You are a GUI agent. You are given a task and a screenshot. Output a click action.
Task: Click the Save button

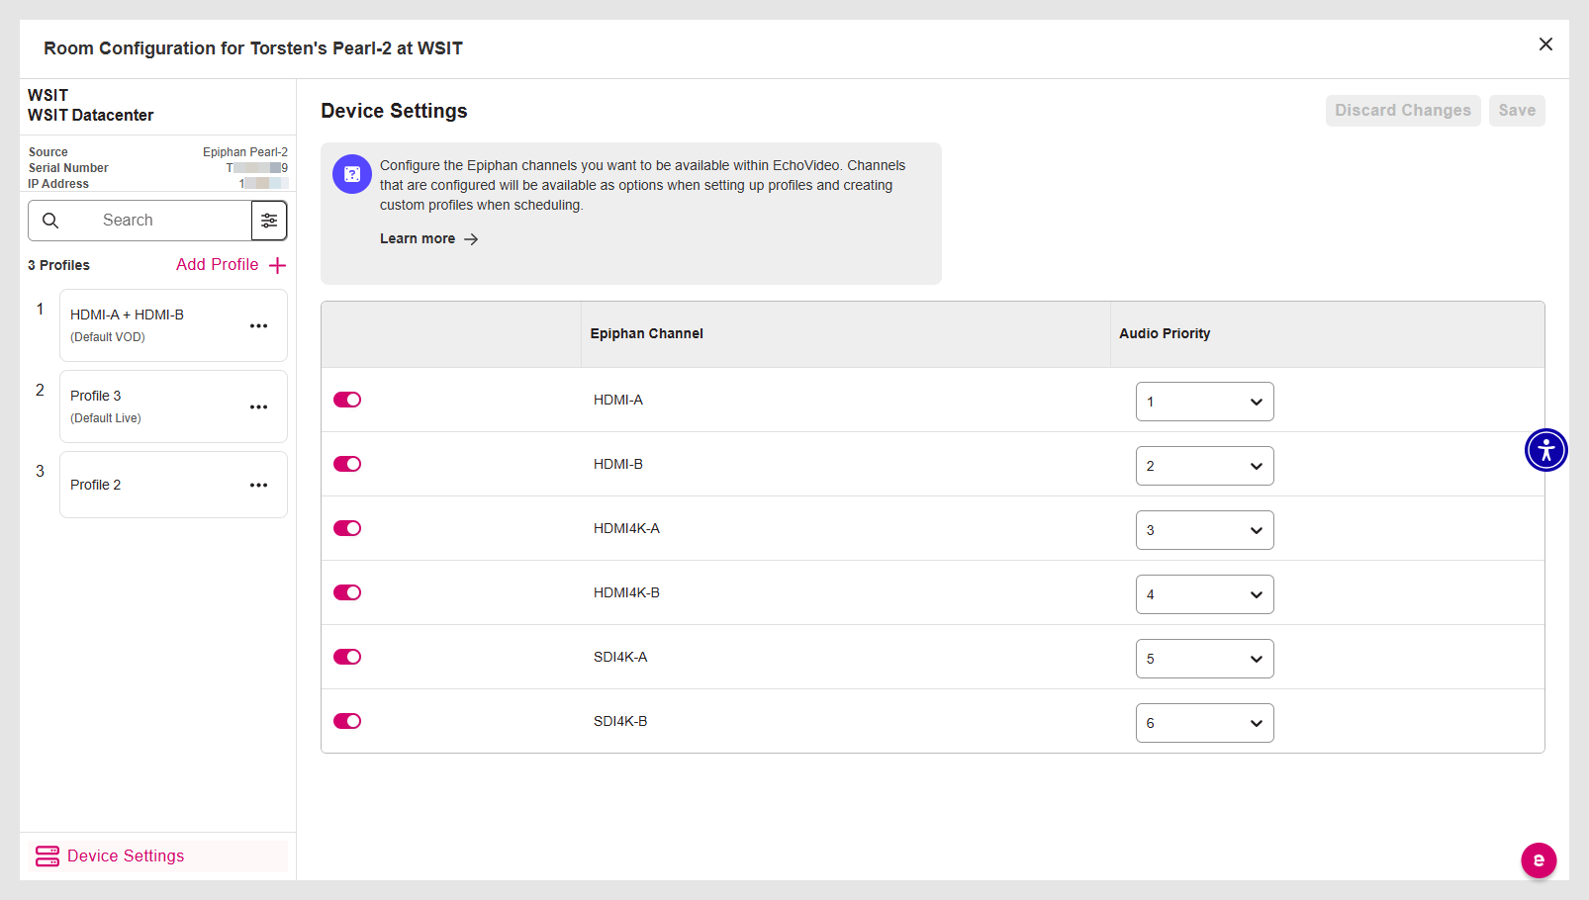coord(1517,111)
